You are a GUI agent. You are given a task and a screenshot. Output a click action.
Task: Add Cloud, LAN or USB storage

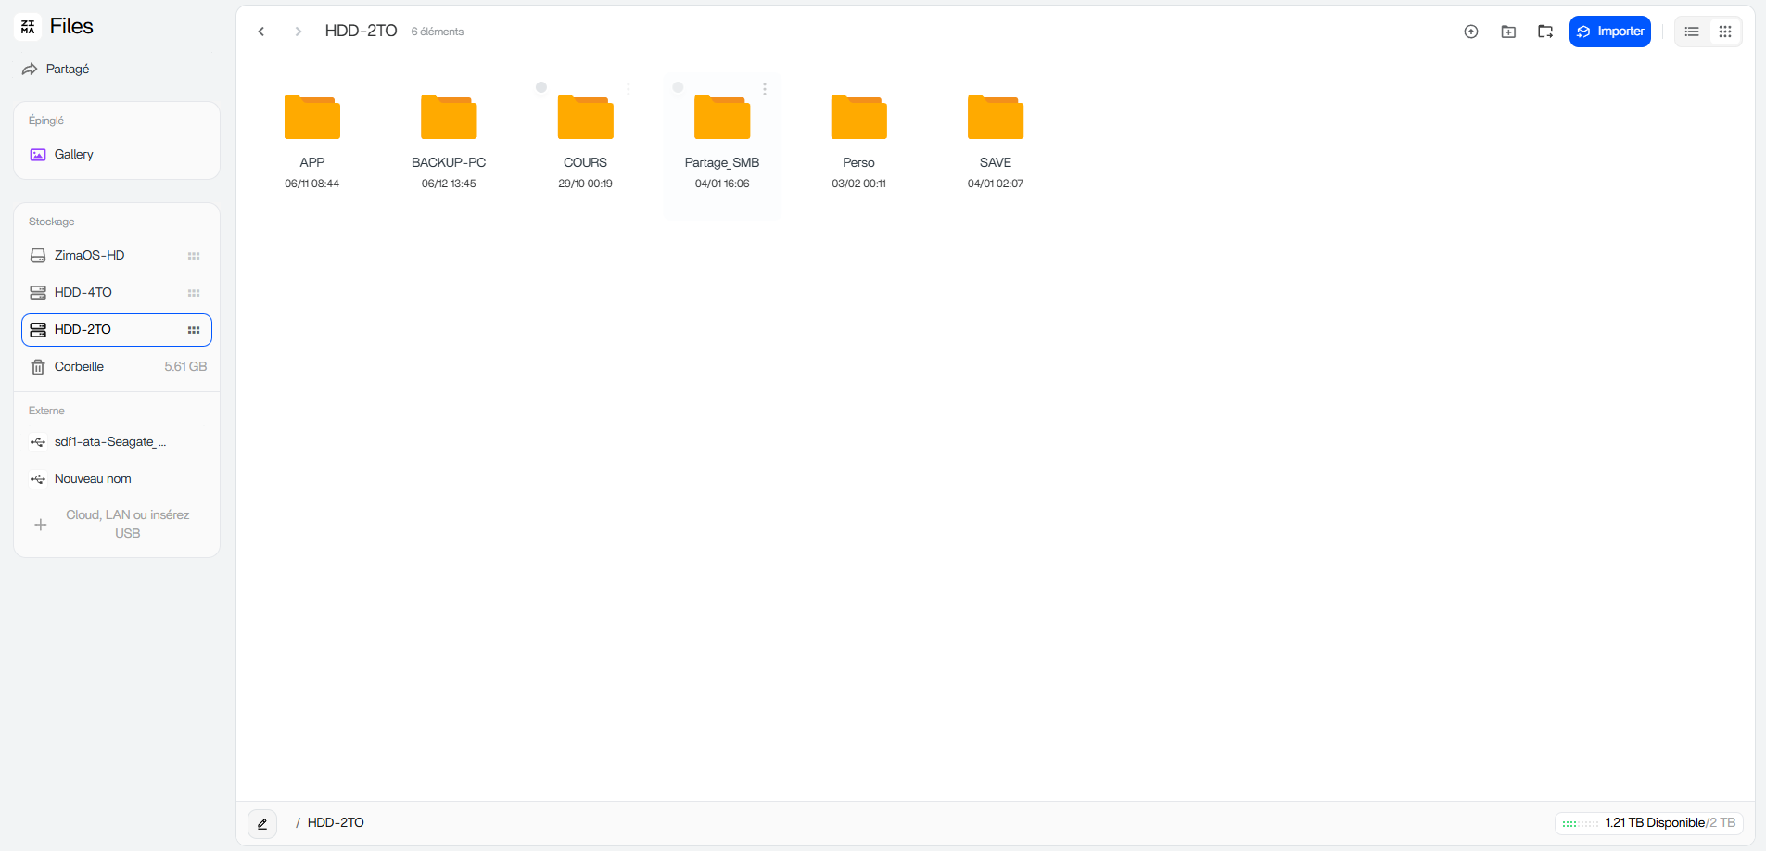[x=116, y=525]
